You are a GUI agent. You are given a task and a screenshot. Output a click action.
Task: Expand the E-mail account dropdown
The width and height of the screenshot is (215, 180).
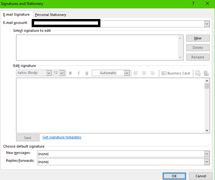point(207,24)
